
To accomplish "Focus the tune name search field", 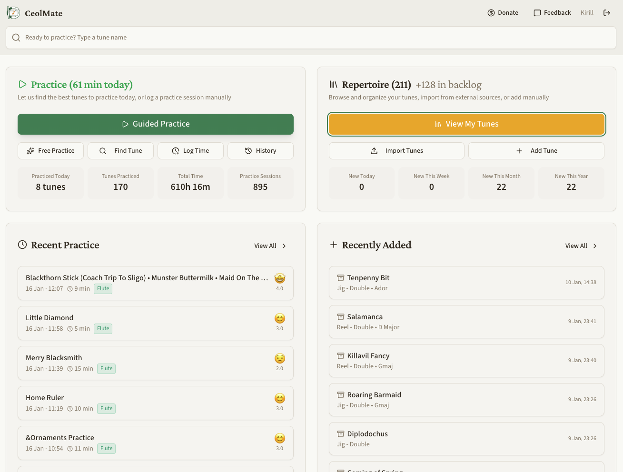I will click(314, 38).
